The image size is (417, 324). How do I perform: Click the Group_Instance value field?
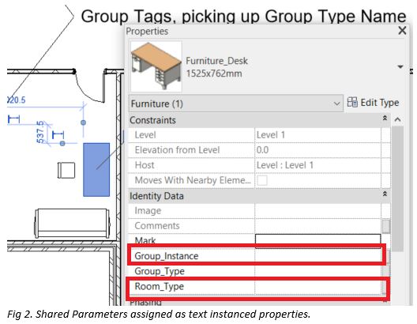point(318,255)
